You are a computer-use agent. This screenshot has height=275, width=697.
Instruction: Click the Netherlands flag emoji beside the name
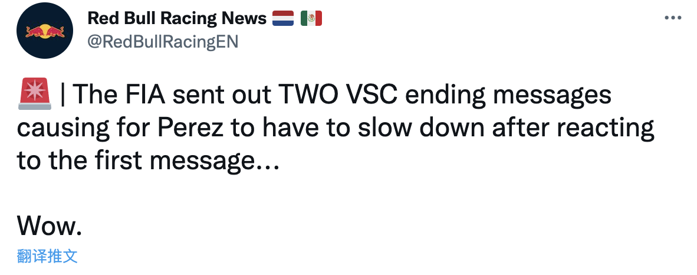(x=283, y=18)
